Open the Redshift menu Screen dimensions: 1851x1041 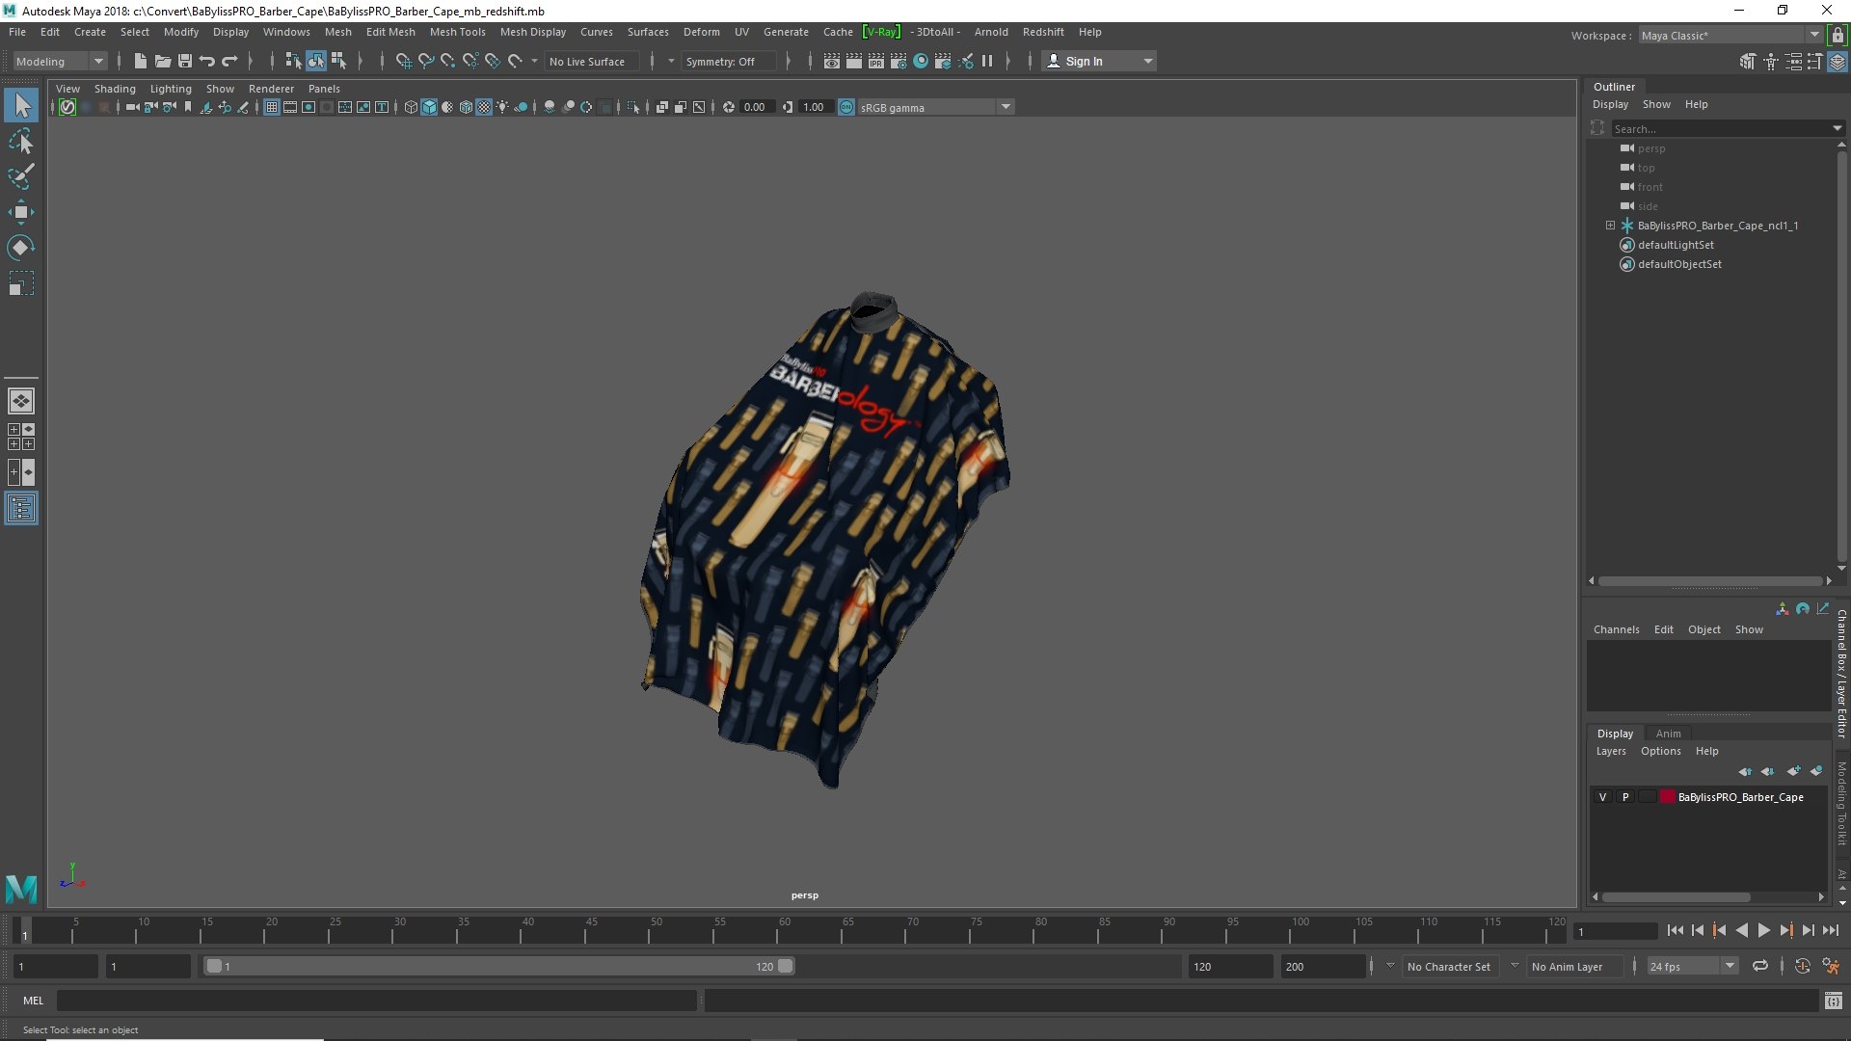point(1043,32)
